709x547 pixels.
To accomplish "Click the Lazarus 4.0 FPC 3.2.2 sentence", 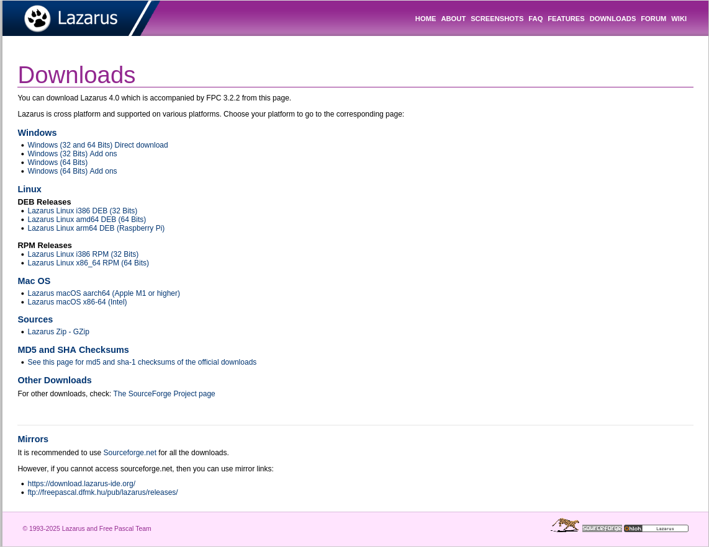I will pyautogui.click(x=154, y=98).
